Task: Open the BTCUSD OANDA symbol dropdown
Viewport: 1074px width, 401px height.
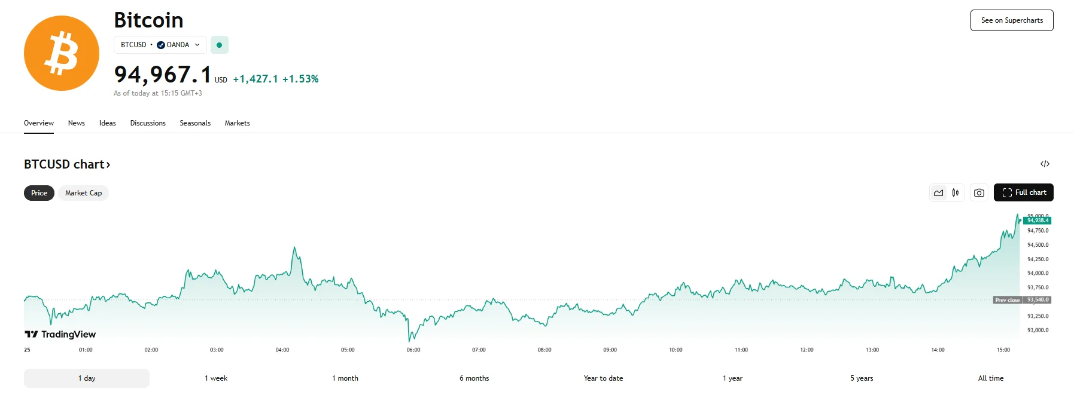Action: (x=160, y=45)
